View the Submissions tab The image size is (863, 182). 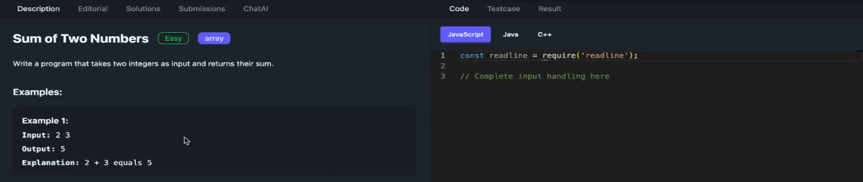click(202, 9)
